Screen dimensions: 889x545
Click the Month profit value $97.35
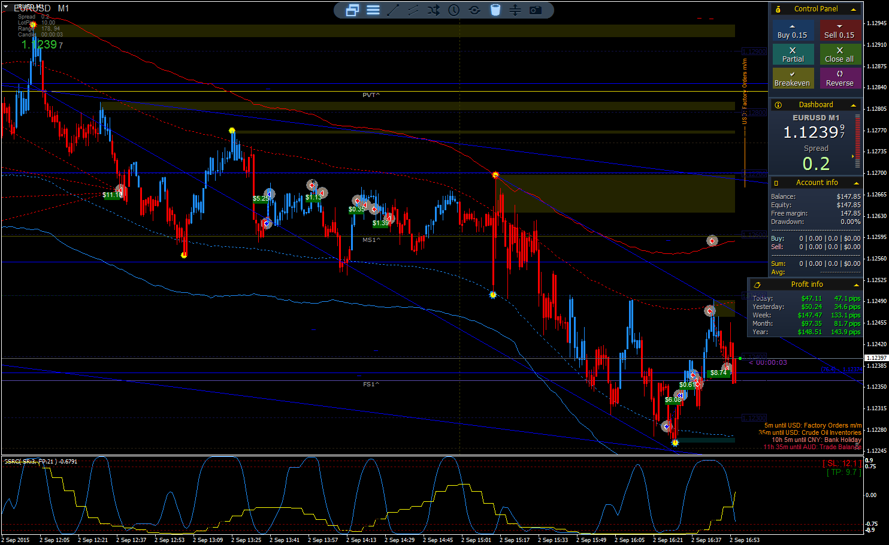point(812,323)
